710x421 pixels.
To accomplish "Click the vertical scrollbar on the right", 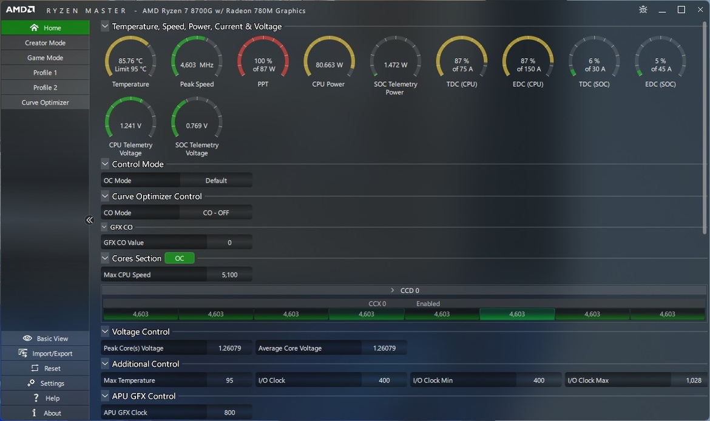I will (706, 127).
